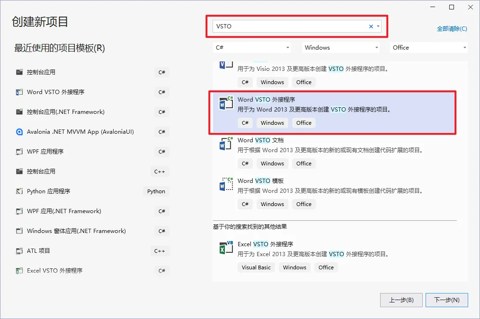Select Excel VSTO 外接程序 in recent templates
The image size is (480, 319).
click(92, 271)
